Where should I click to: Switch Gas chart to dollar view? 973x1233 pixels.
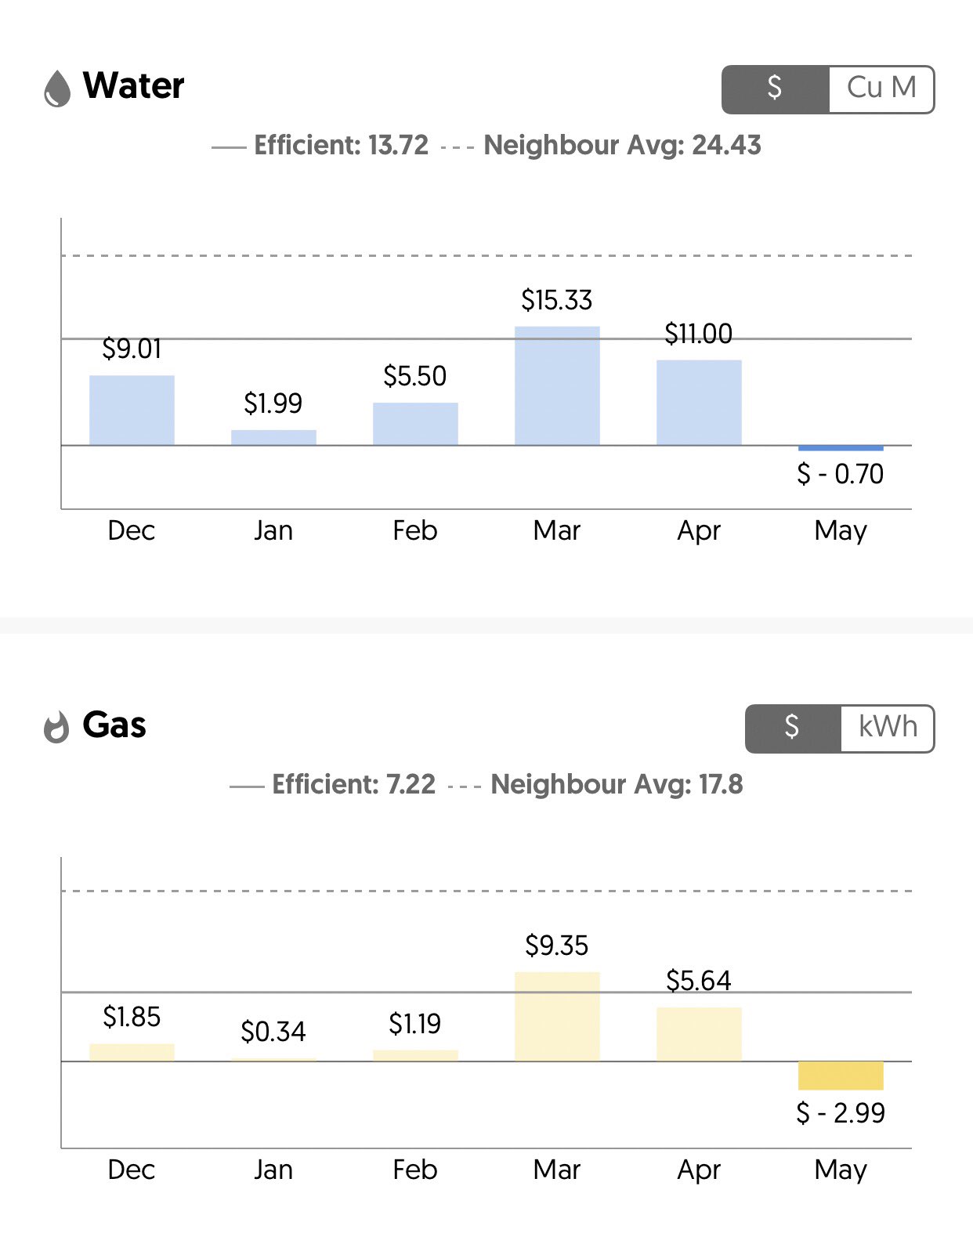pyautogui.click(x=793, y=728)
